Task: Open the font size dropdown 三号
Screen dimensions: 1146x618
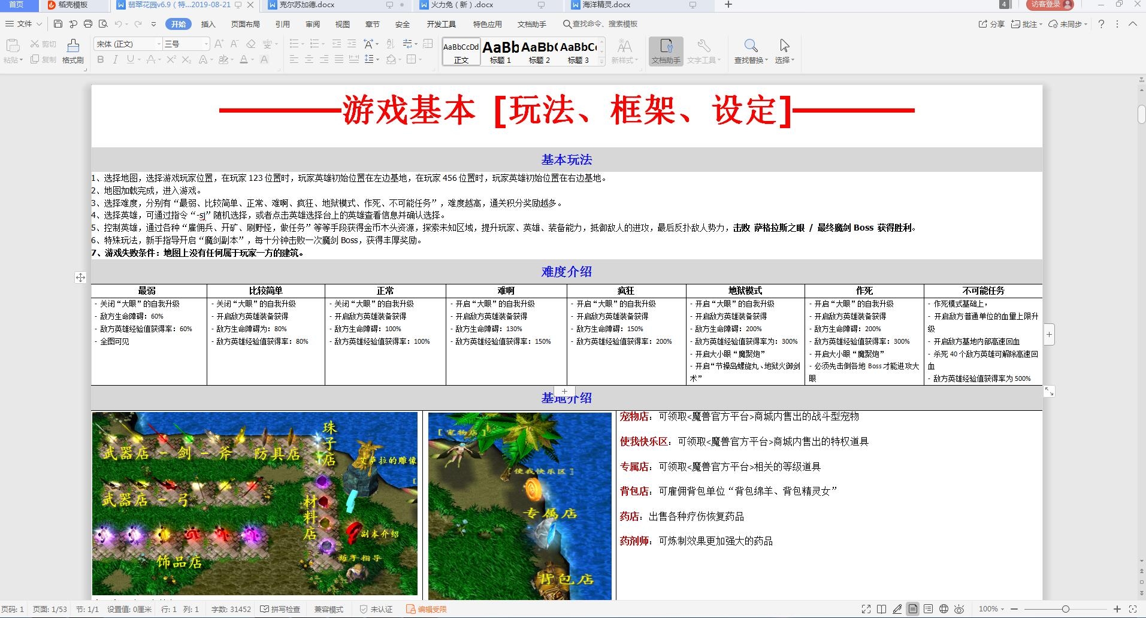Action: point(206,44)
